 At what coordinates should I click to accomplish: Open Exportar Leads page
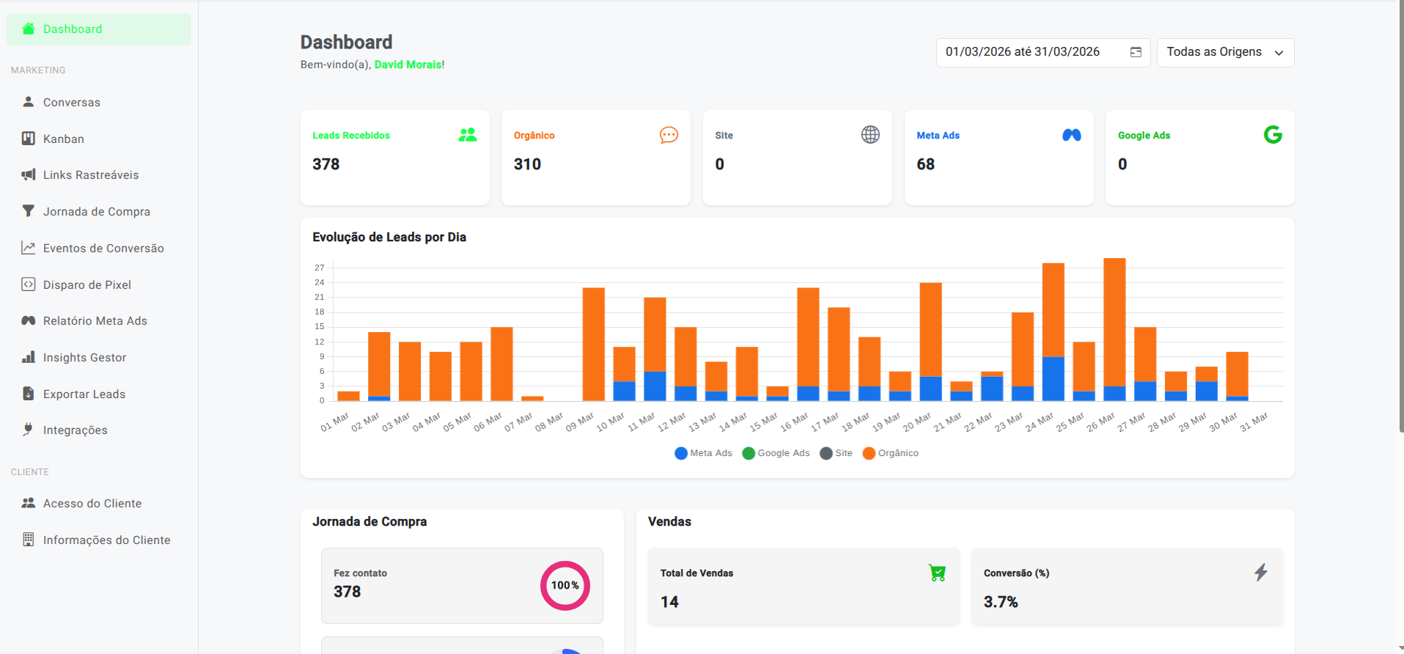coord(99,394)
